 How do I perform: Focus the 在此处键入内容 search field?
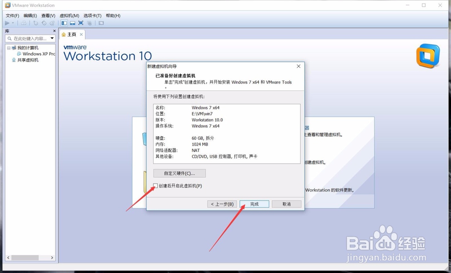point(30,38)
